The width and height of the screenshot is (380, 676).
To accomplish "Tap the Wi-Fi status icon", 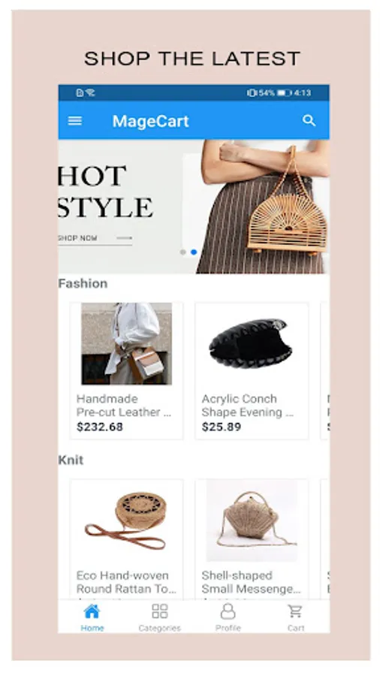I will coord(90,92).
